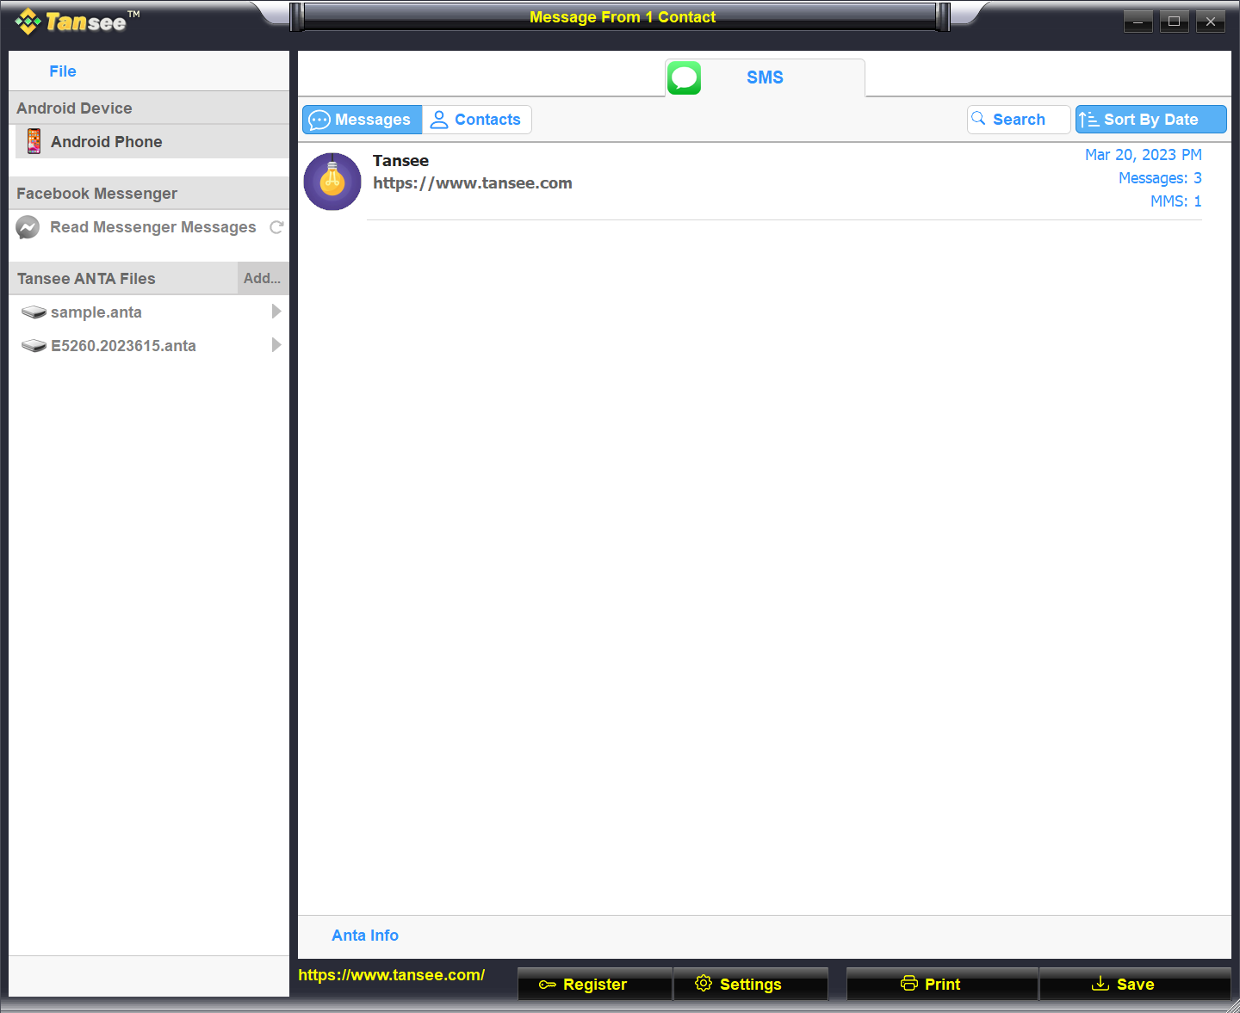Image resolution: width=1240 pixels, height=1013 pixels.
Task: Open Settings using the gear icon
Action: point(703,983)
